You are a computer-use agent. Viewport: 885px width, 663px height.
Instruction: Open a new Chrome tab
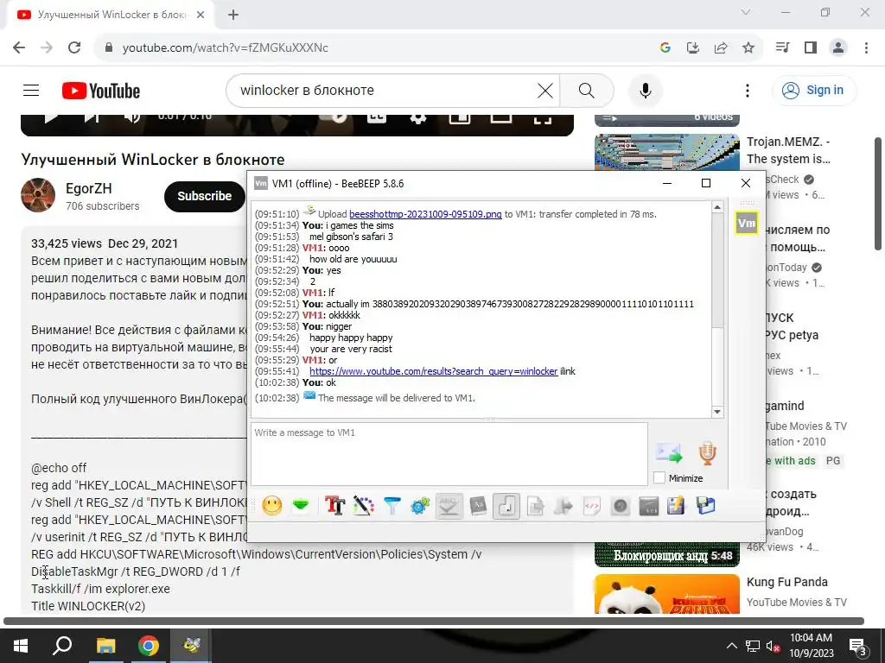tap(233, 15)
